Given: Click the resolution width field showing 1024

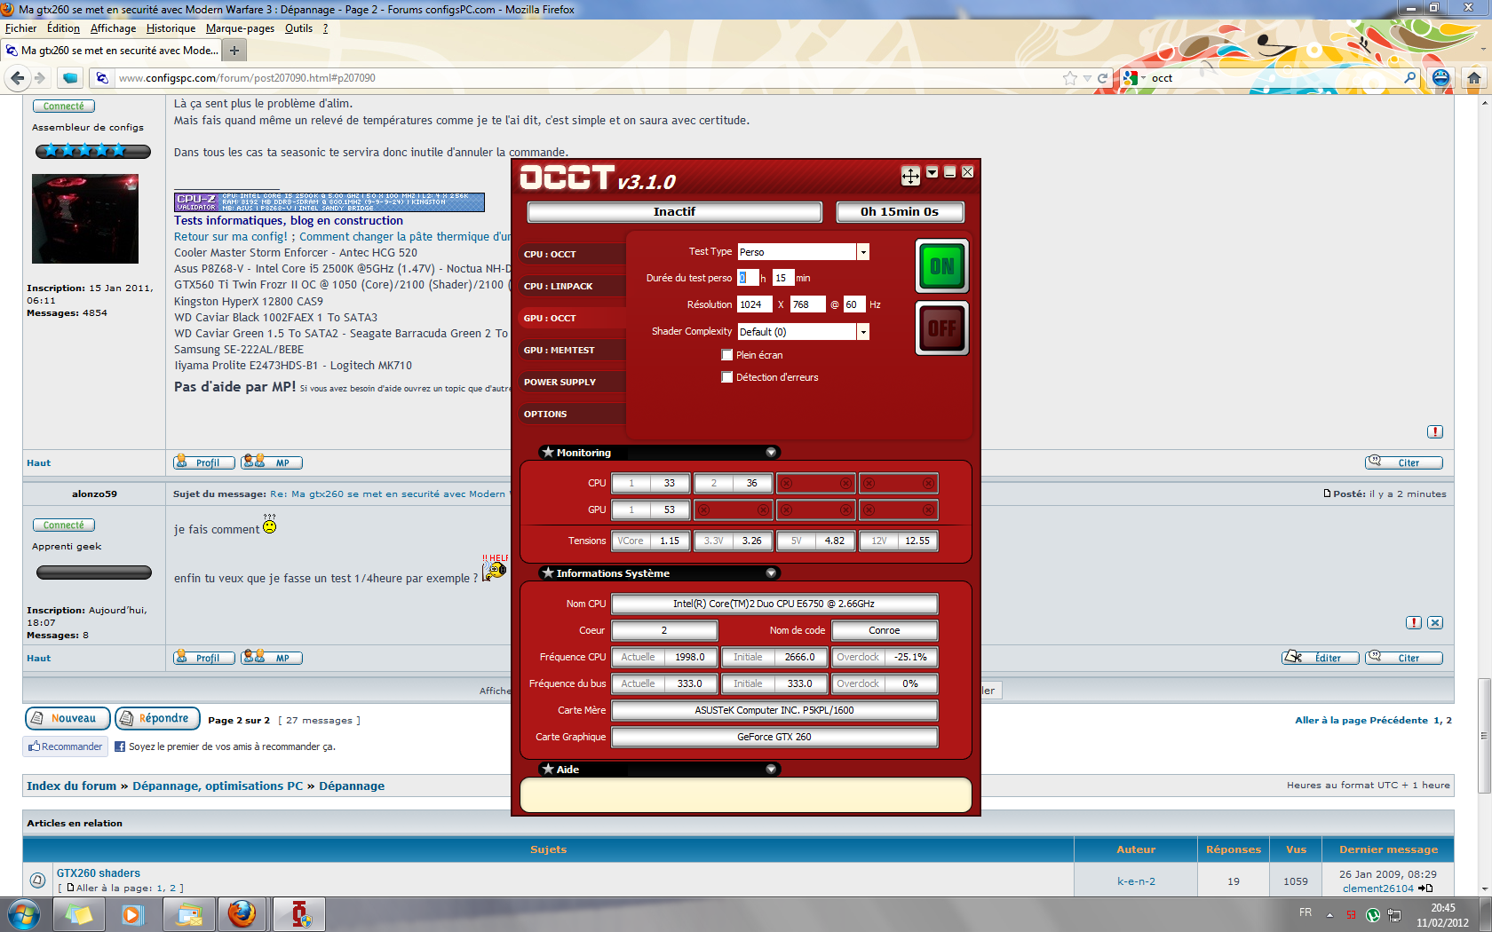Looking at the screenshot, I should click(753, 304).
